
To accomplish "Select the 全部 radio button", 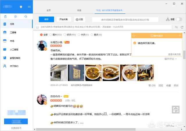I will (42, 35).
